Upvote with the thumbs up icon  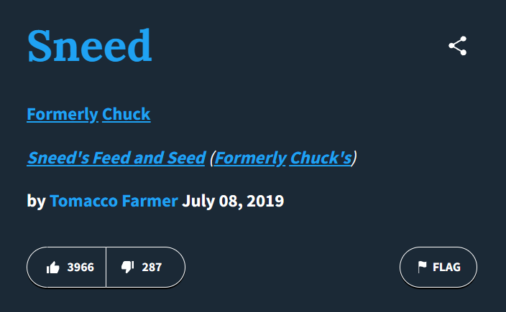tap(53, 268)
